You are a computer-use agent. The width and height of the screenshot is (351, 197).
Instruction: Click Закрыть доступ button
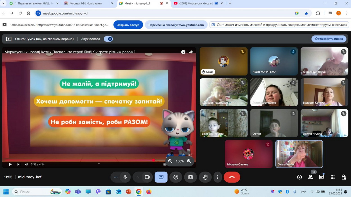[x=128, y=25]
